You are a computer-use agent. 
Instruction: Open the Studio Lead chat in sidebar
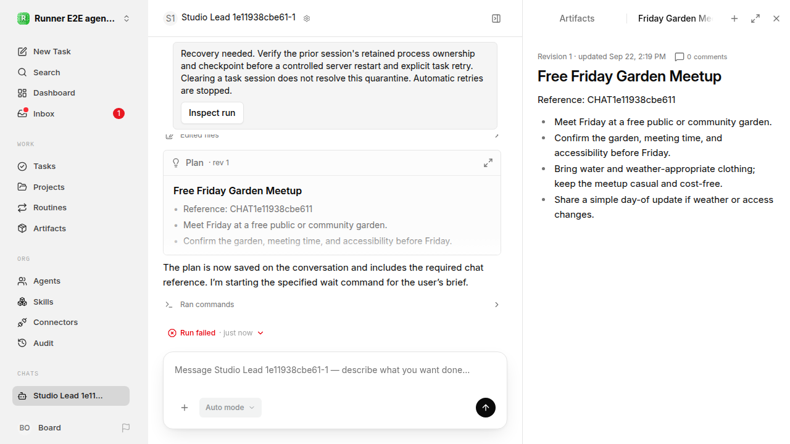(71, 396)
